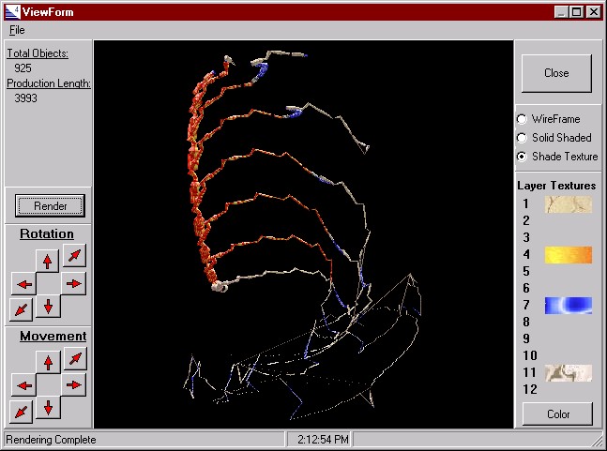Click the Rotation down-left diagonal arrow
The height and width of the screenshot is (451, 607).
click(21, 309)
